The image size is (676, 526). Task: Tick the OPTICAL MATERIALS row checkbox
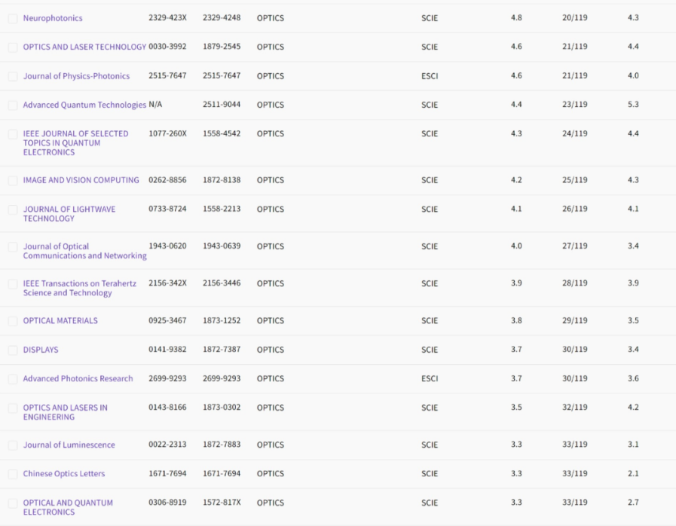point(13,321)
